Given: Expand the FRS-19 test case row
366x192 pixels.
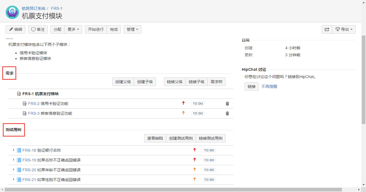Looking at the screenshot, I should pyautogui.click(x=13, y=160).
